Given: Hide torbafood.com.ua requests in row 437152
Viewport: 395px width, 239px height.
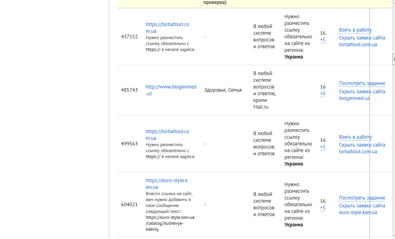Looking at the screenshot, I should [362, 41].
